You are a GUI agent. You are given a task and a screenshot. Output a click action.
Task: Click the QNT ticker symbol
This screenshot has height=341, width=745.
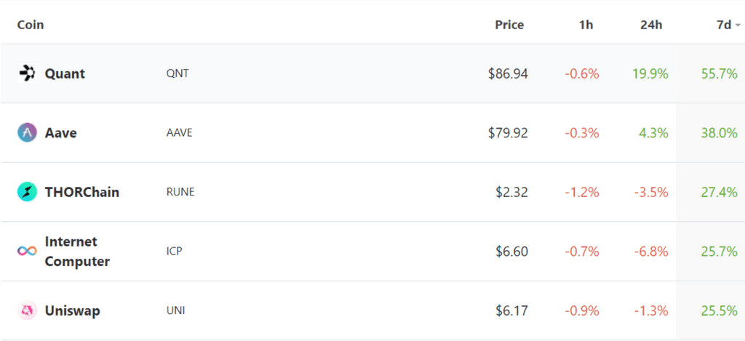(178, 74)
